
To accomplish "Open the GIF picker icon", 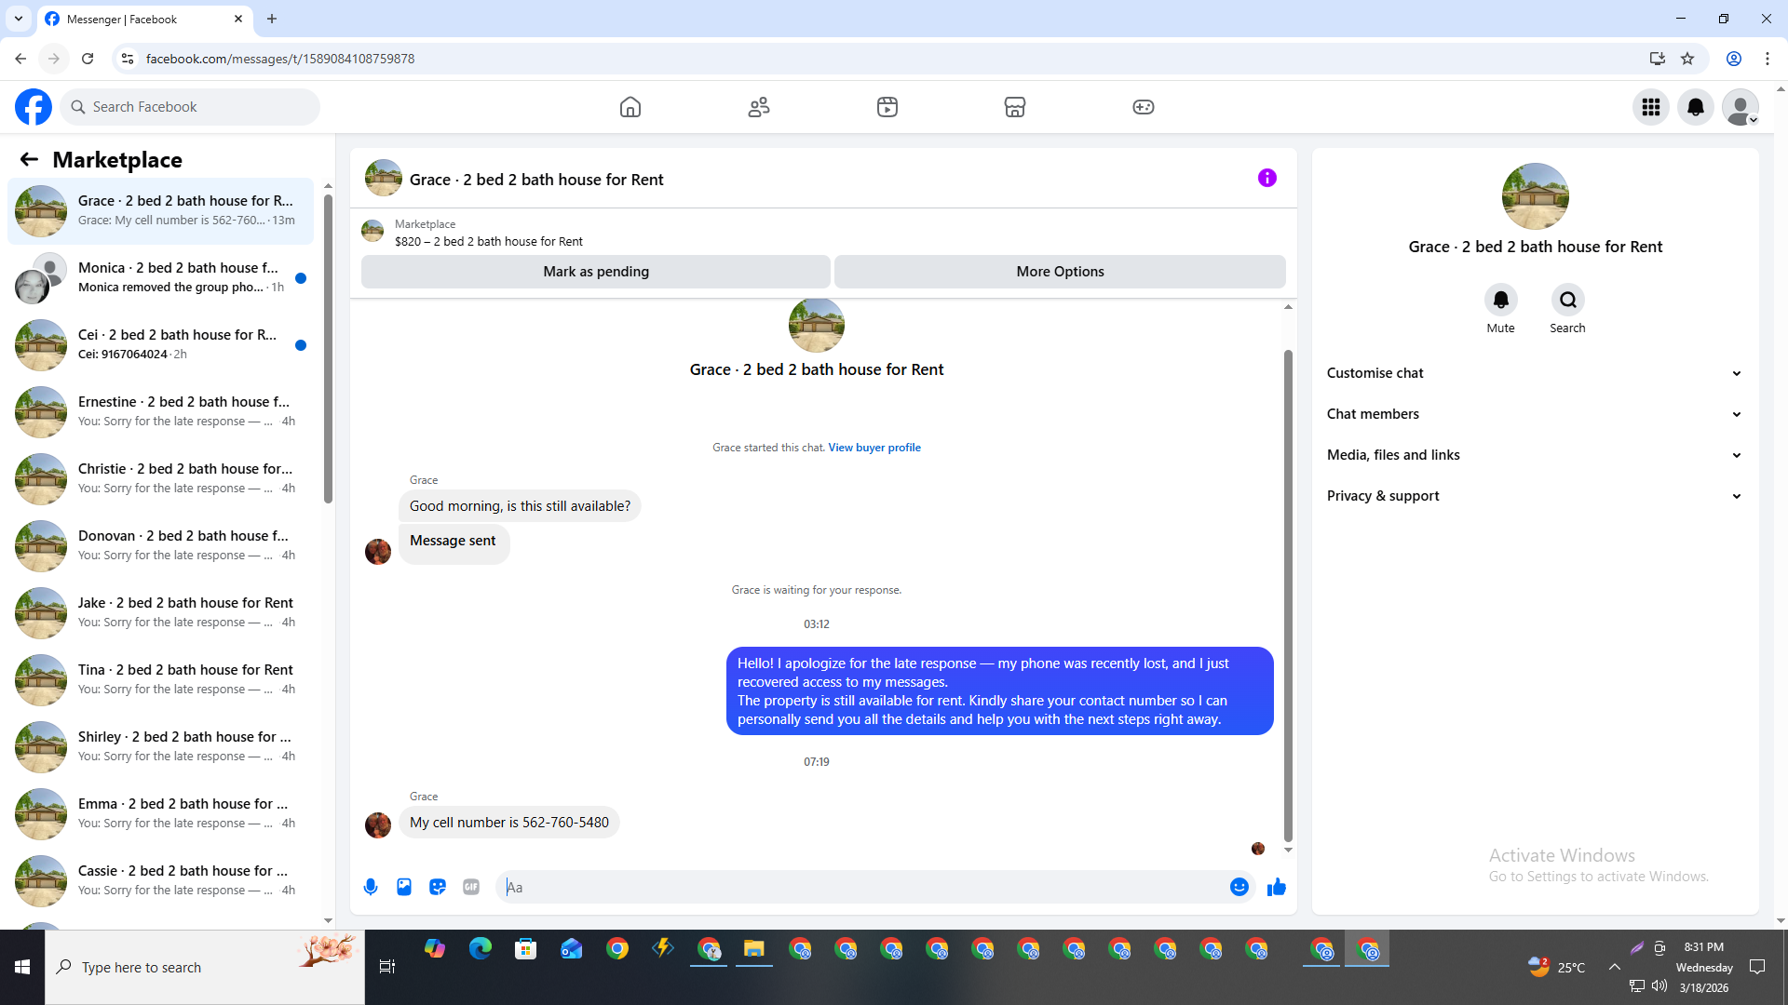I will [x=471, y=887].
